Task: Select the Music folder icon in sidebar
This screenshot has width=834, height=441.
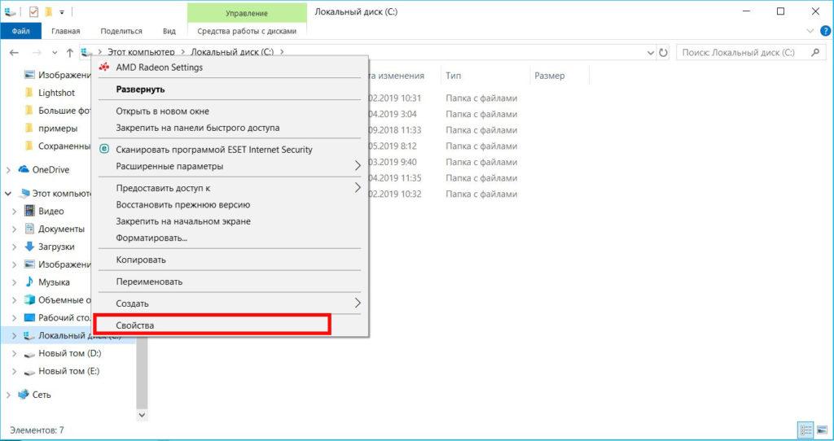Action: tap(29, 282)
